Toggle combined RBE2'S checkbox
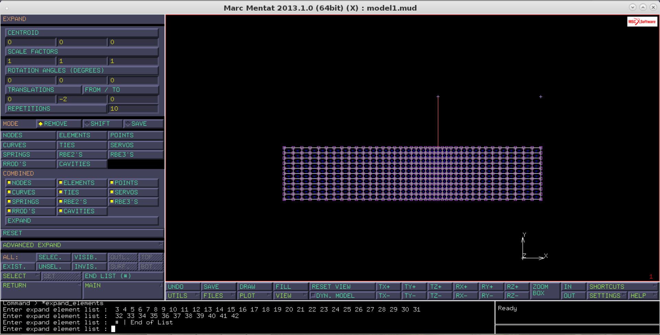The image size is (660, 335). [82, 202]
